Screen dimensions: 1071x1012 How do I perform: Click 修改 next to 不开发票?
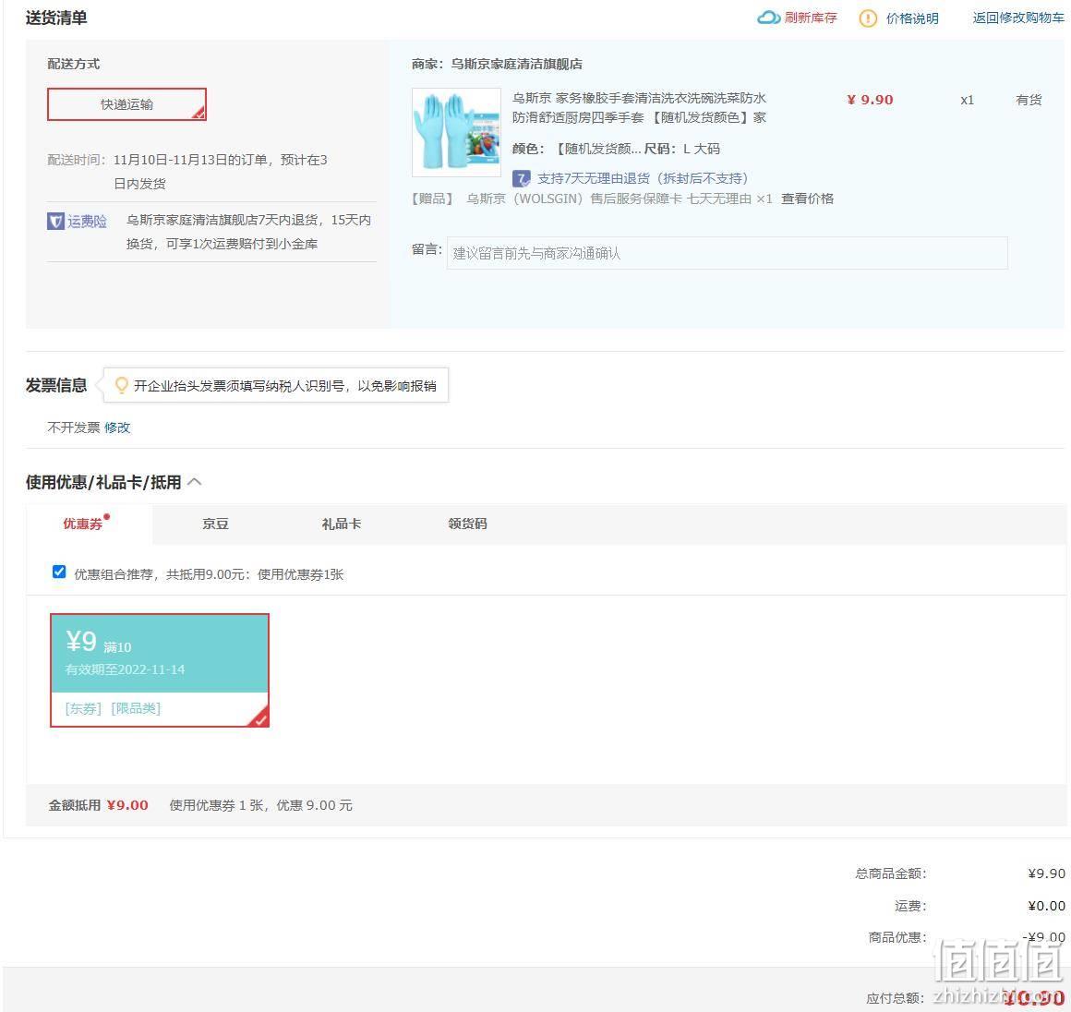tap(117, 428)
